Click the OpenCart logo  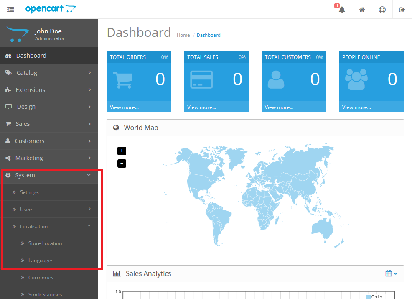(x=51, y=9)
